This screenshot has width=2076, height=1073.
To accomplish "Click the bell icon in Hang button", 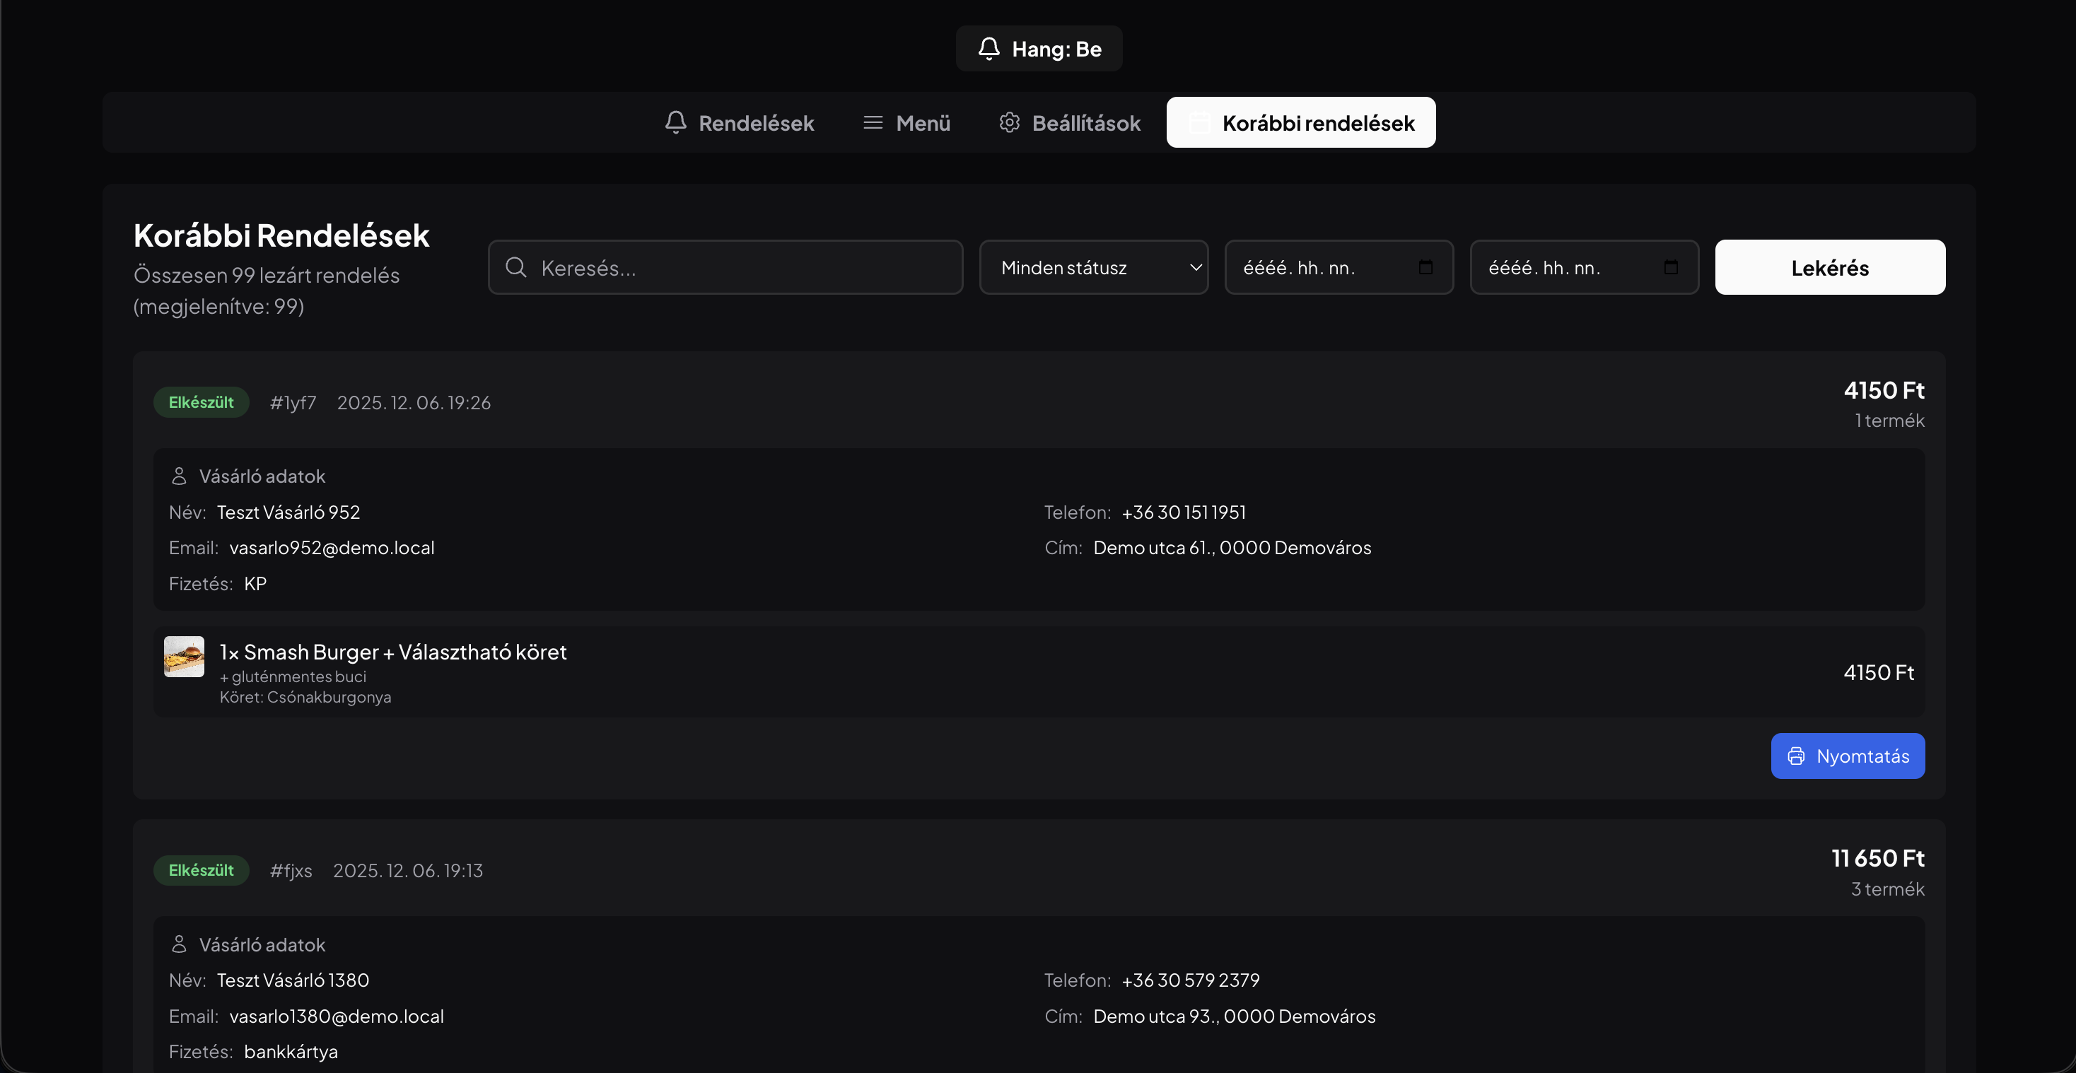I will (x=989, y=48).
